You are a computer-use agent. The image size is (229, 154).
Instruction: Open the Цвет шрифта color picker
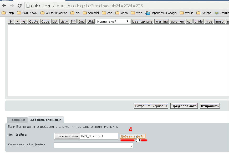click(x=142, y=22)
